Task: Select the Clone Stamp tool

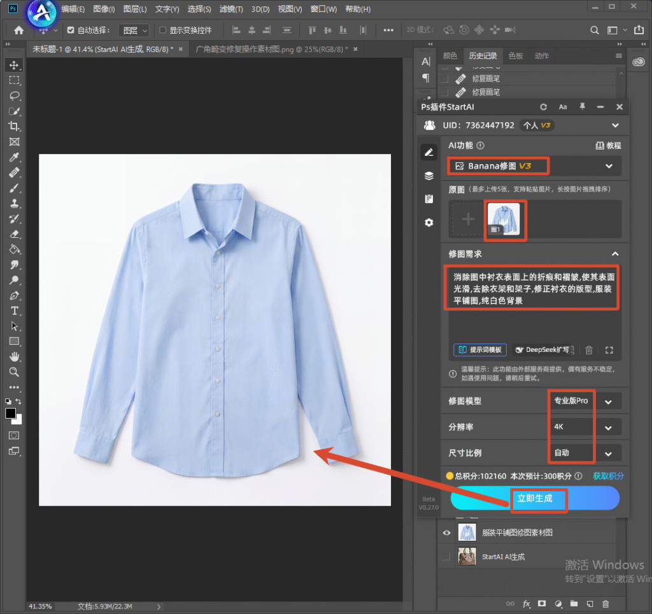Action: 14,204
